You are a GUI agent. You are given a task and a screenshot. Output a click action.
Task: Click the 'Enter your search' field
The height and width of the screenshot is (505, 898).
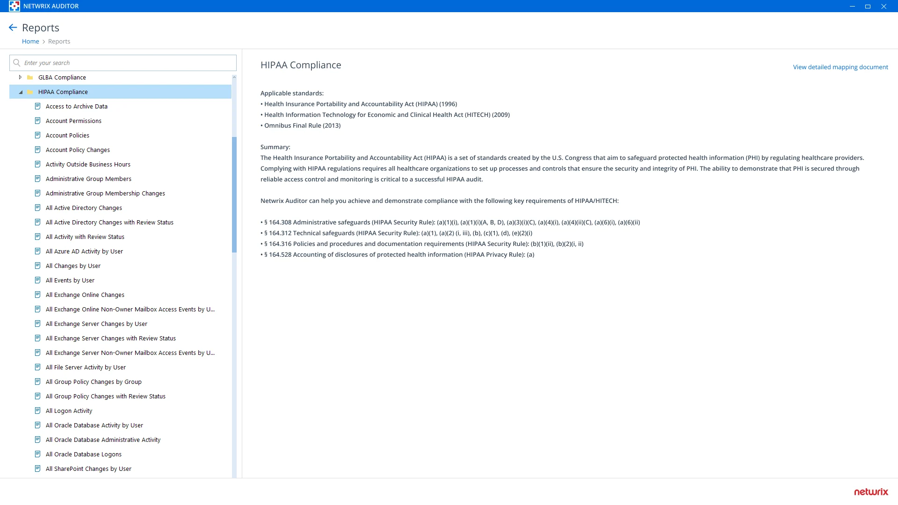(123, 63)
